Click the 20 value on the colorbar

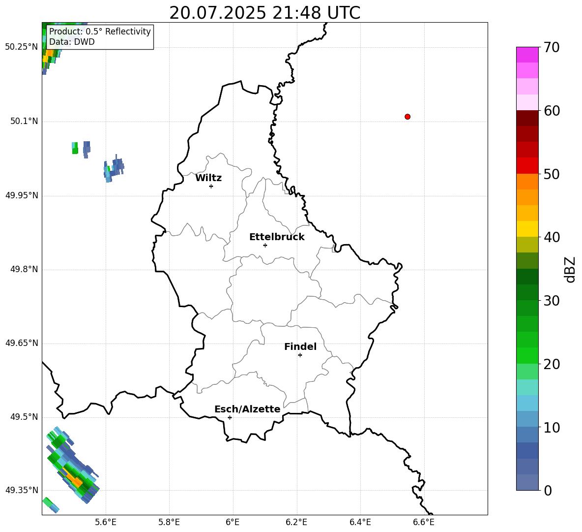coord(552,364)
